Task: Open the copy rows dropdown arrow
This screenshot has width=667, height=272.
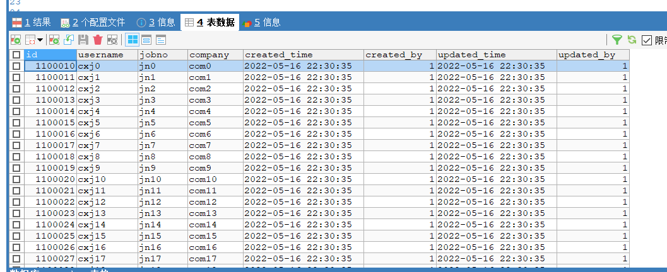Action: (x=40, y=40)
